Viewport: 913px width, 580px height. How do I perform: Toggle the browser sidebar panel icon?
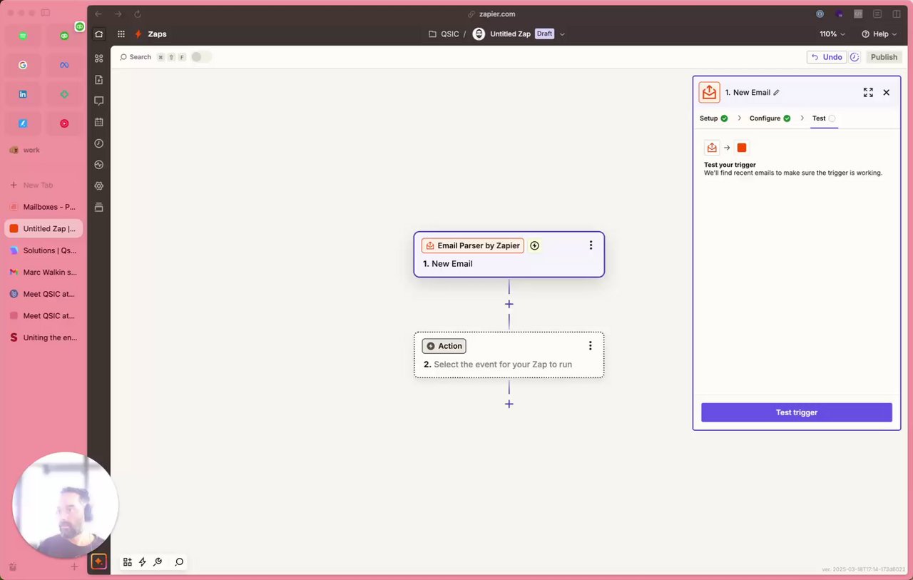(x=46, y=13)
